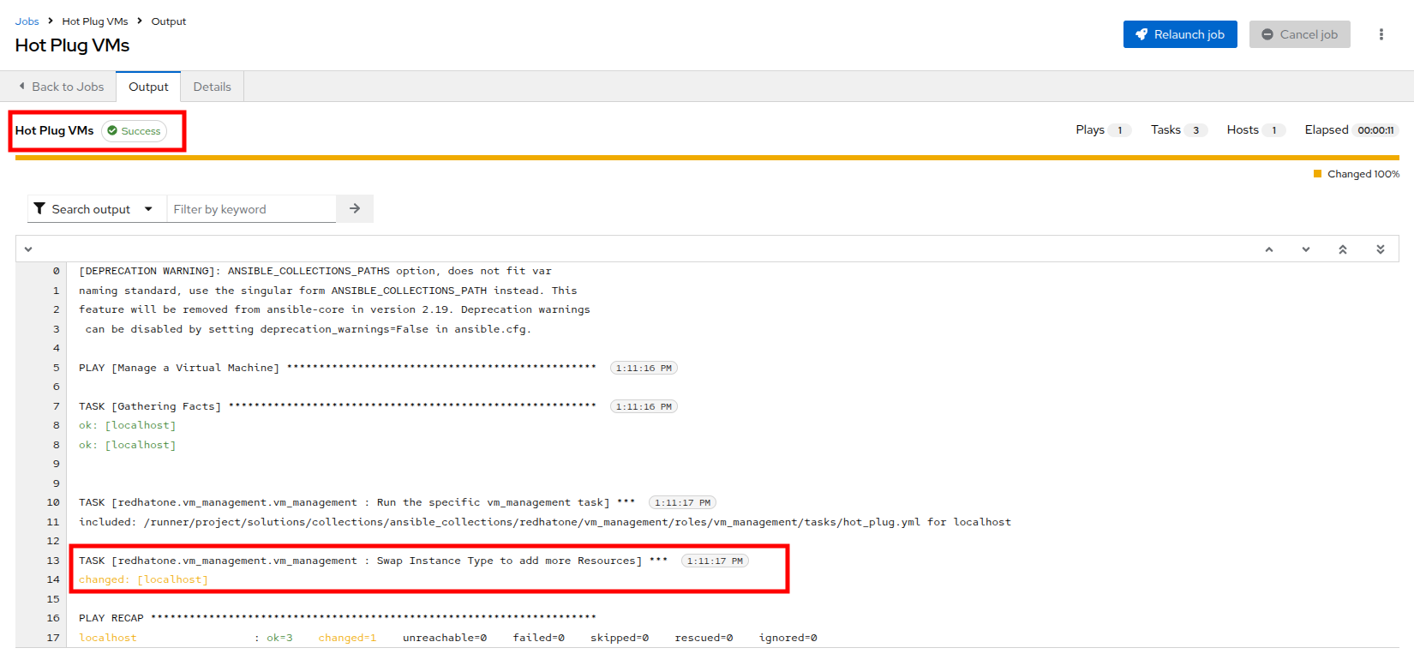The width and height of the screenshot is (1414, 672).
Task: Go back to Jobs list
Action: tap(61, 87)
